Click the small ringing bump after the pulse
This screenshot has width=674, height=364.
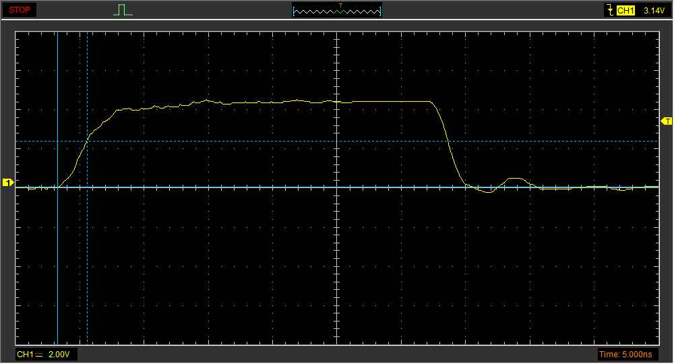(516, 179)
